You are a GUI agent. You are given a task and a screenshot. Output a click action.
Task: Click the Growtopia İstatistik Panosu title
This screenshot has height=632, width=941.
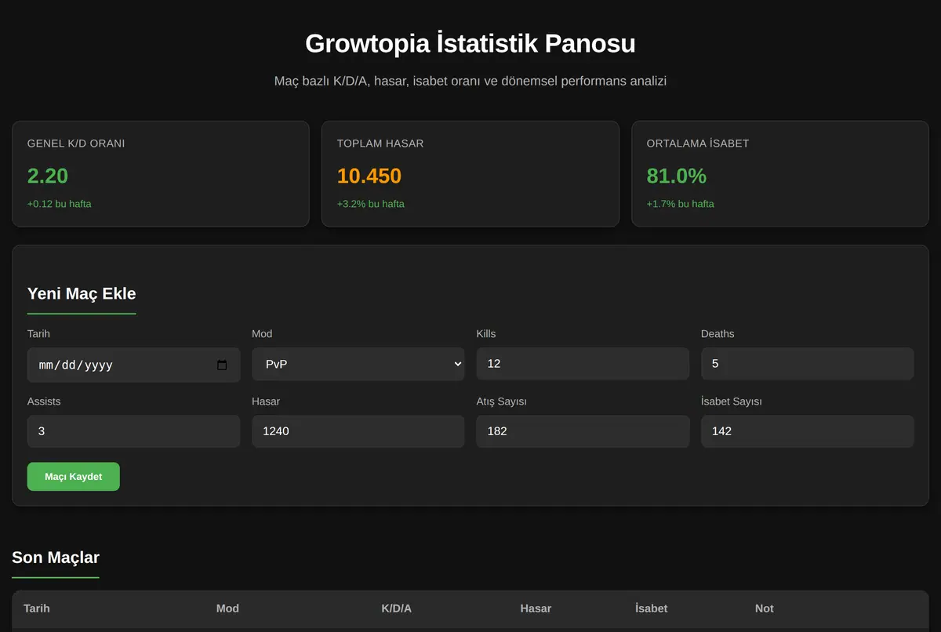(470, 43)
